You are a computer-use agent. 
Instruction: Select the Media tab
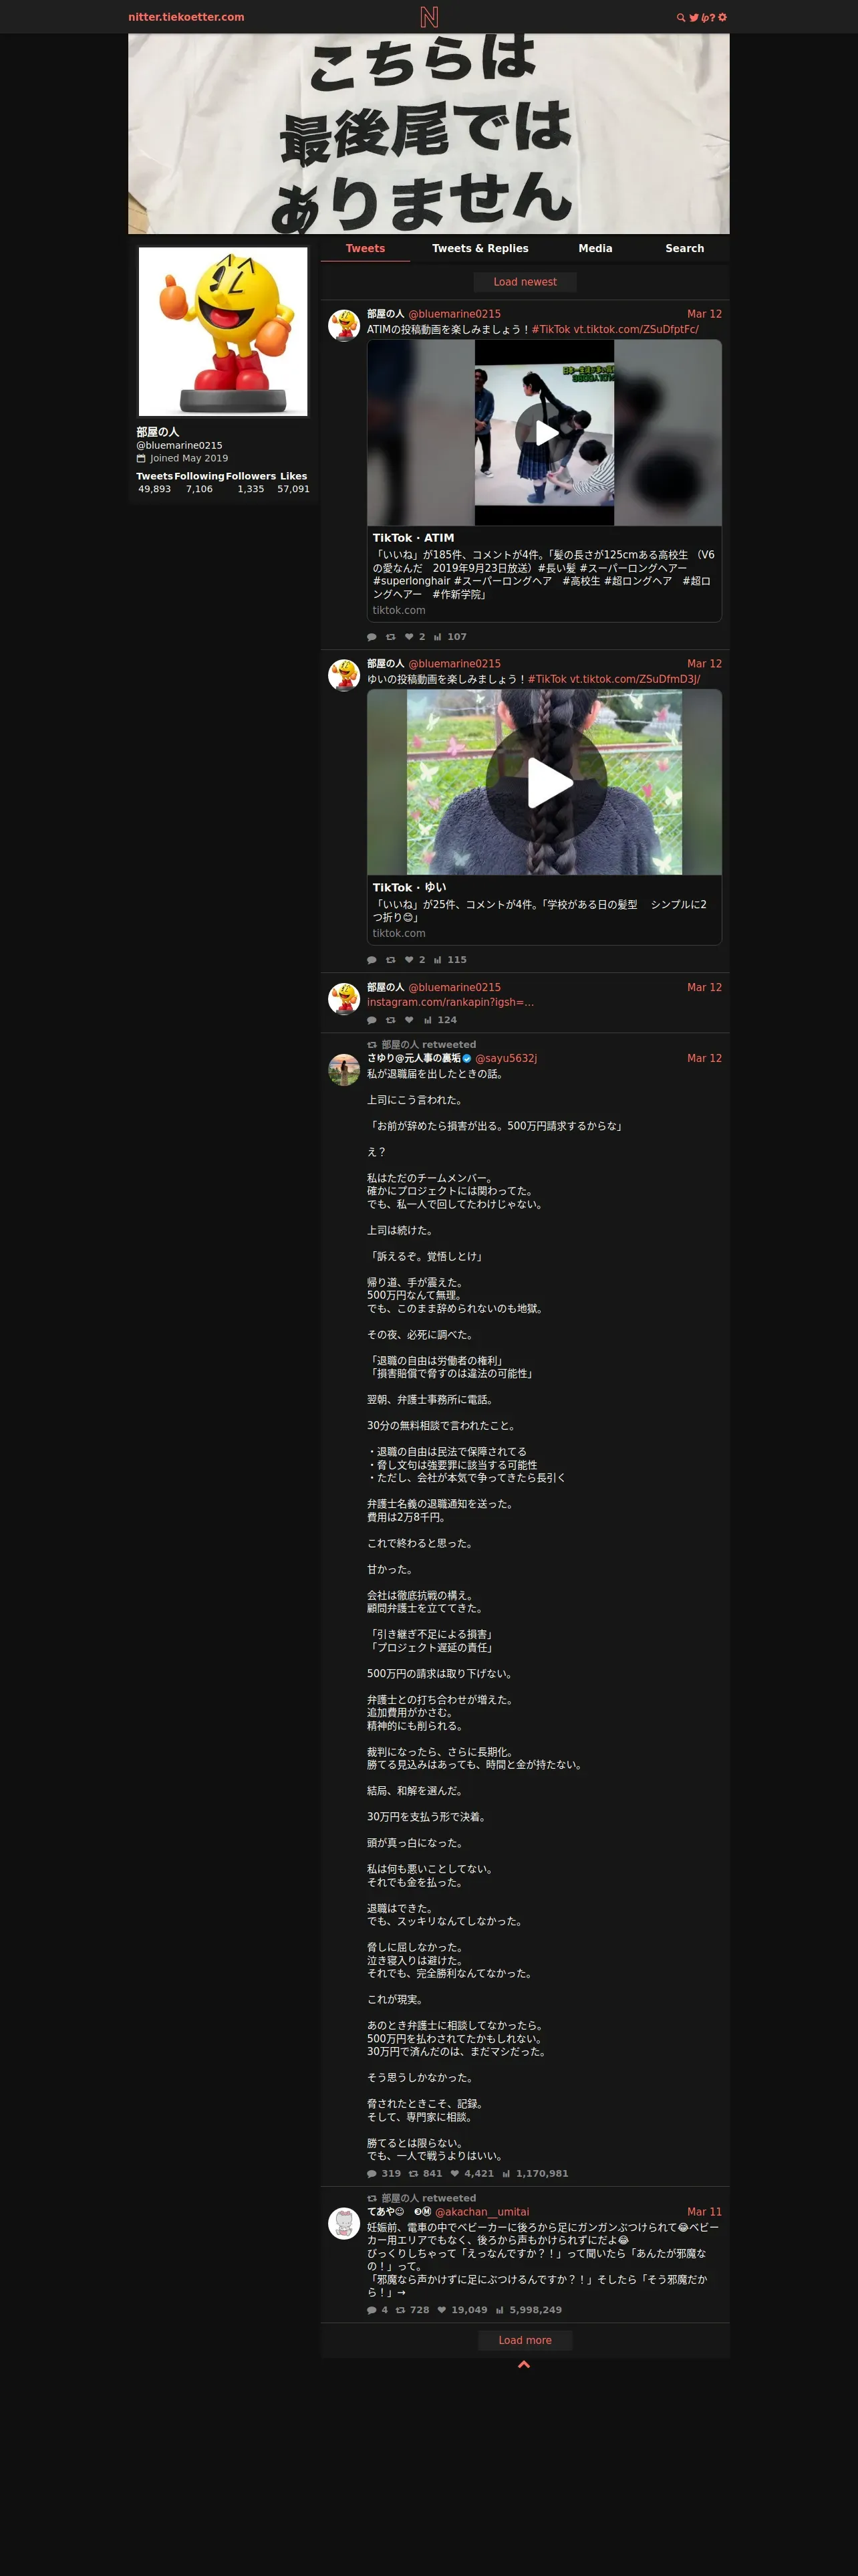[595, 248]
